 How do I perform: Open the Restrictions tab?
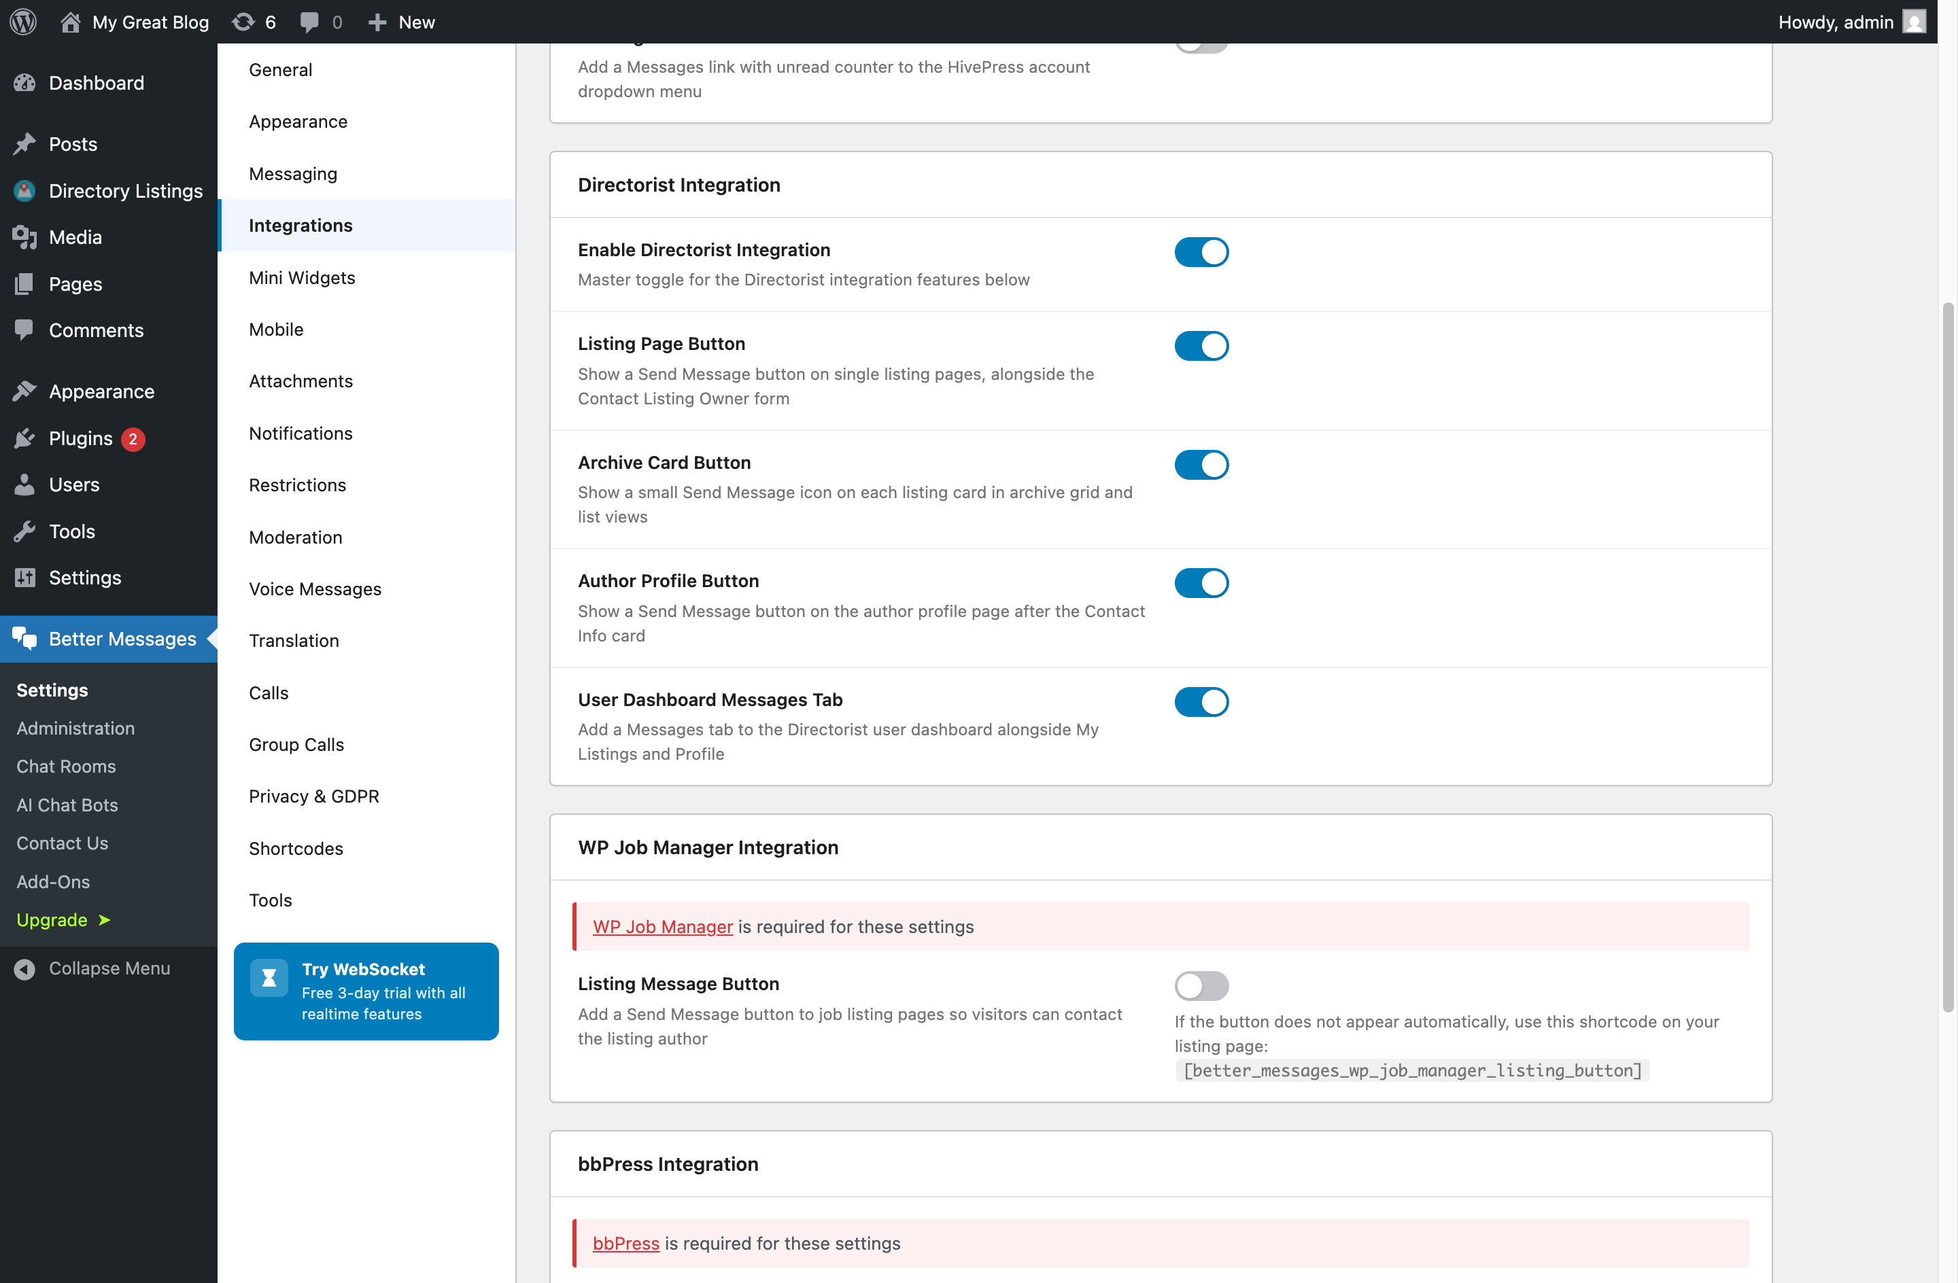(367, 485)
